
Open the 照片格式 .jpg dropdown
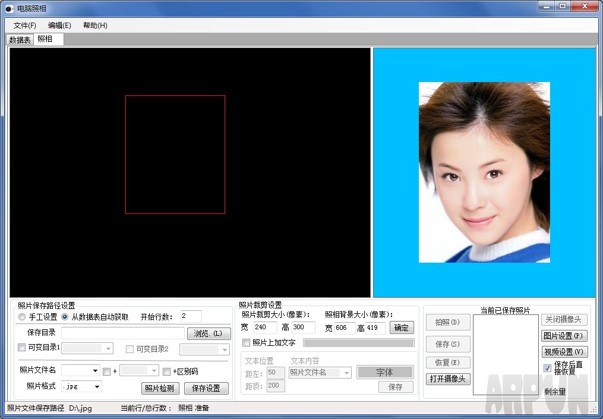pos(97,386)
